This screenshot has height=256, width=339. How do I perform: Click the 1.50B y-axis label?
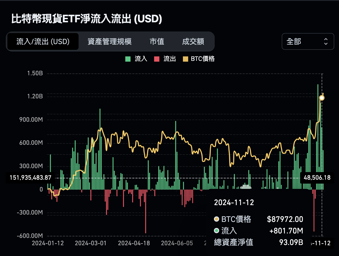35,73
